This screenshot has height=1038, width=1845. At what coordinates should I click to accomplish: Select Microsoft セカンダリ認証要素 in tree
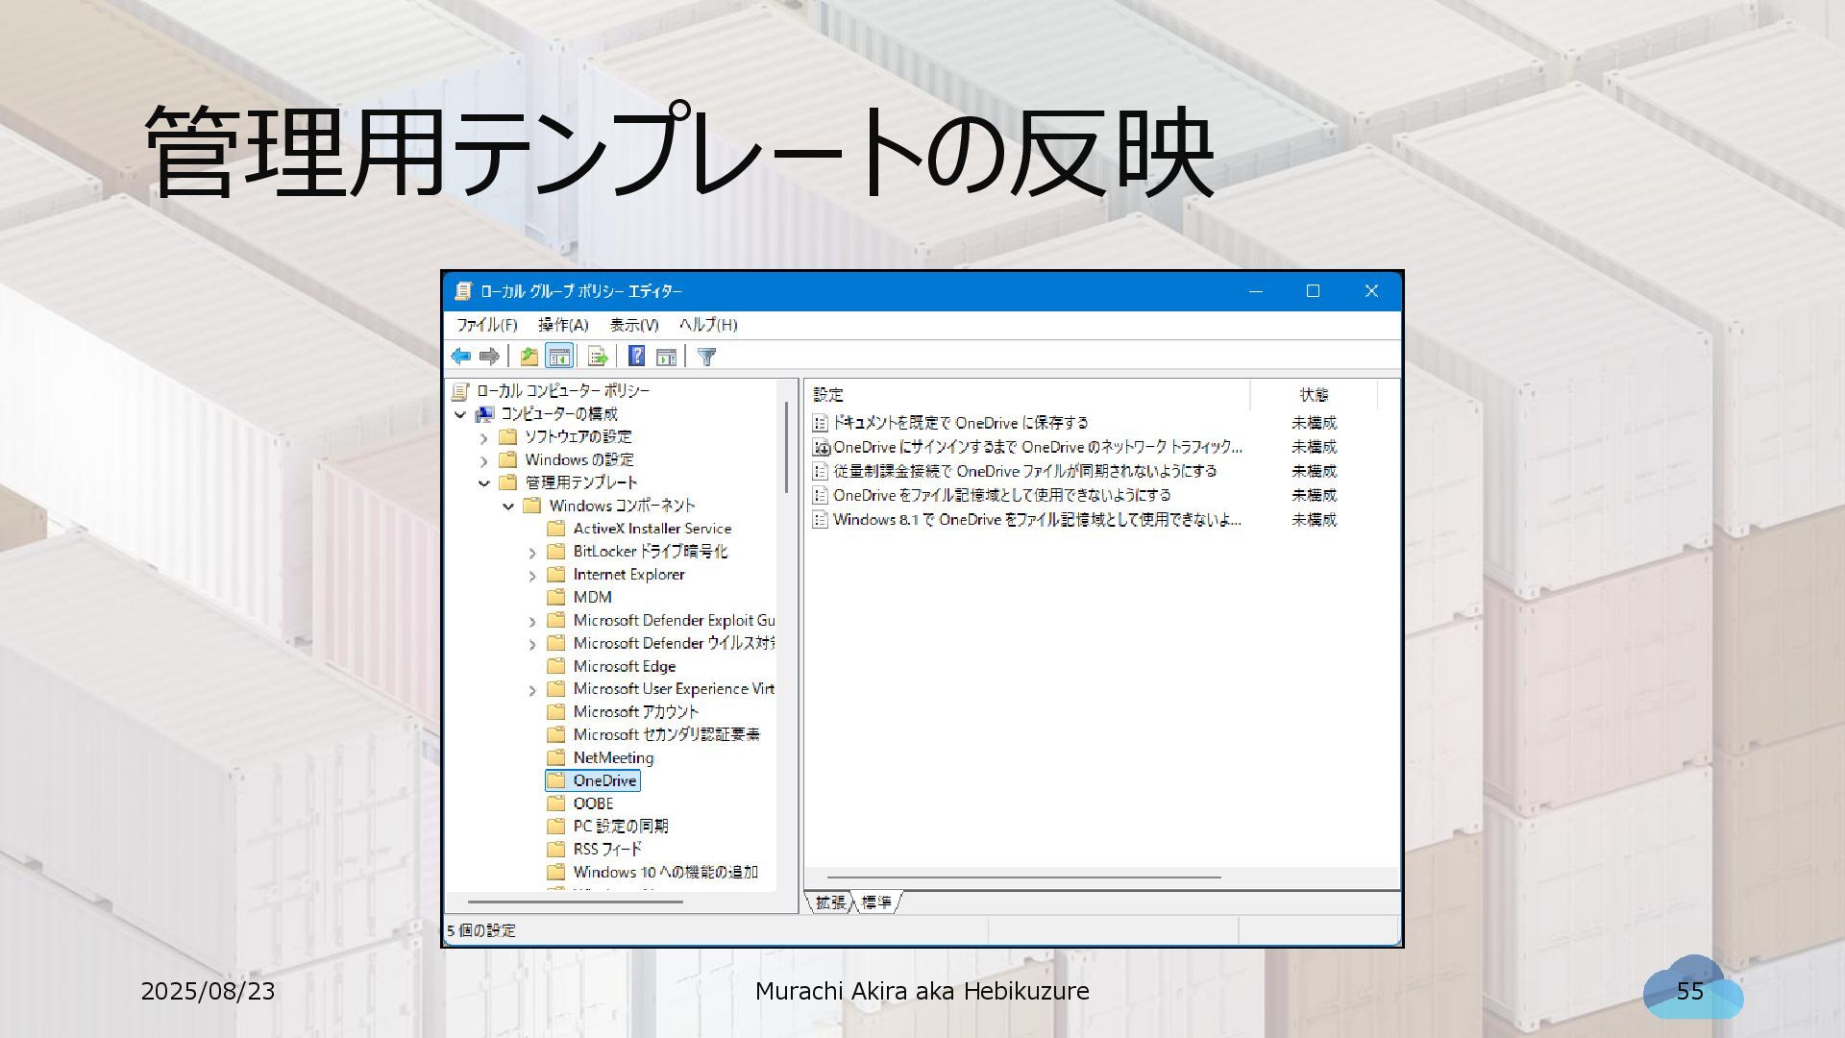point(666,734)
